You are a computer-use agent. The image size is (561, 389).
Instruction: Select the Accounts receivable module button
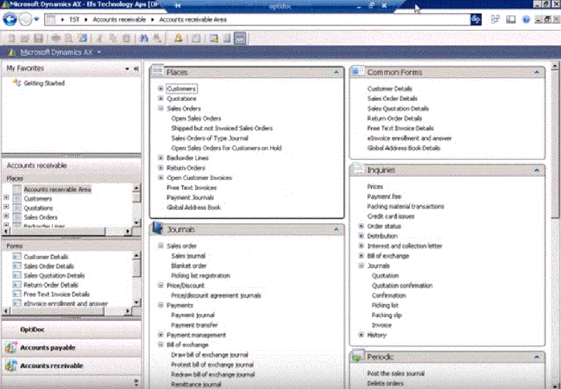pyautogui.click(x=51, y=366)
